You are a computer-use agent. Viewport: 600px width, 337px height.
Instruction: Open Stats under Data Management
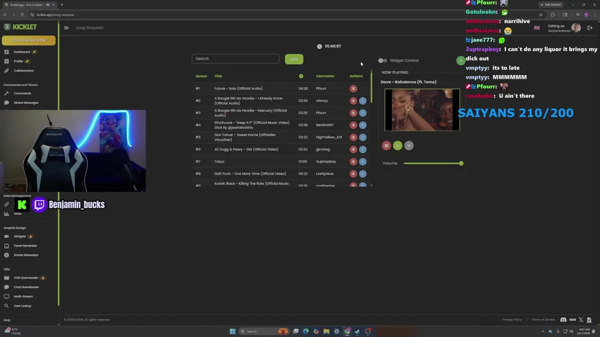[x=17, y=213]
